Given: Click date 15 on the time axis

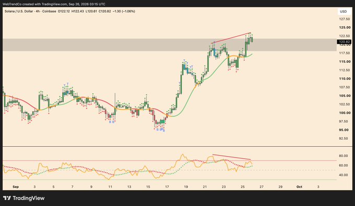Looking at the screenshot, I should tap(148, 187).
